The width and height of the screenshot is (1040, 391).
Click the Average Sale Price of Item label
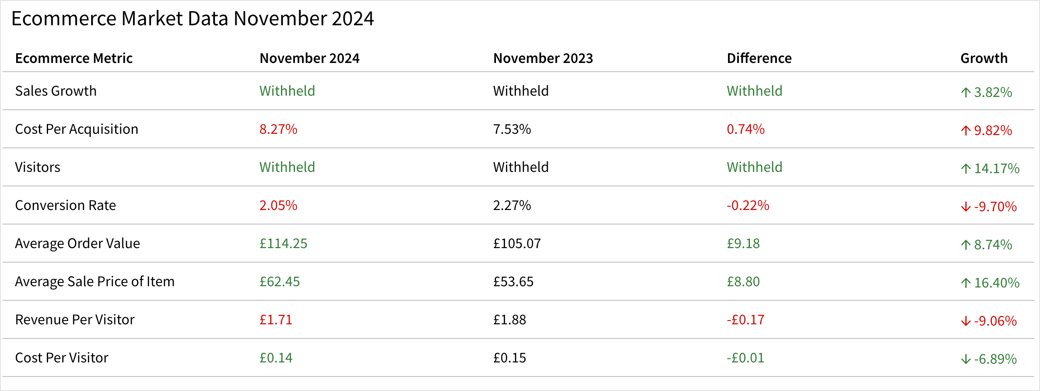tap(95, 282)
